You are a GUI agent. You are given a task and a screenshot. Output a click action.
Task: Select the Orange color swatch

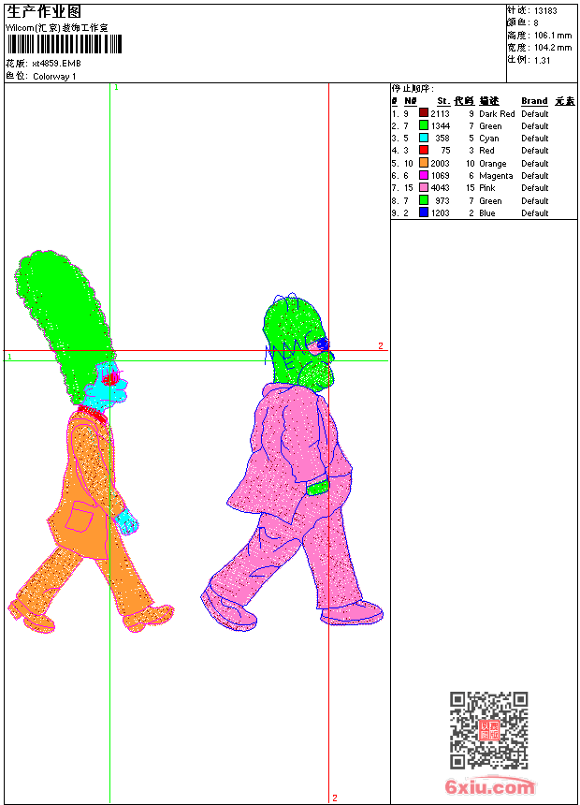point(424,163)
